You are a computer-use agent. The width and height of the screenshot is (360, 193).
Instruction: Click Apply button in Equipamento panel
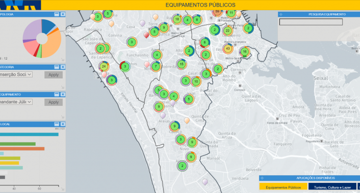54,102
